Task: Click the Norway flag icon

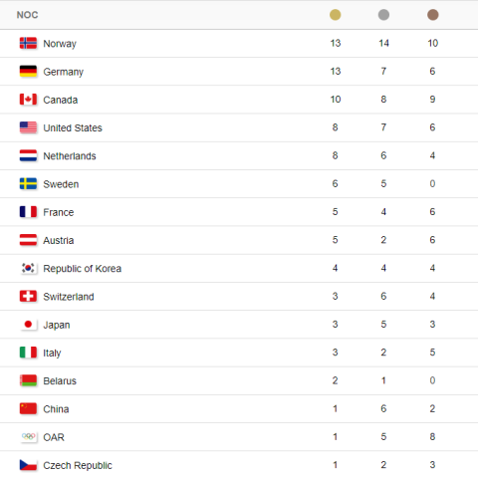Action: click(x=28, y=44)
